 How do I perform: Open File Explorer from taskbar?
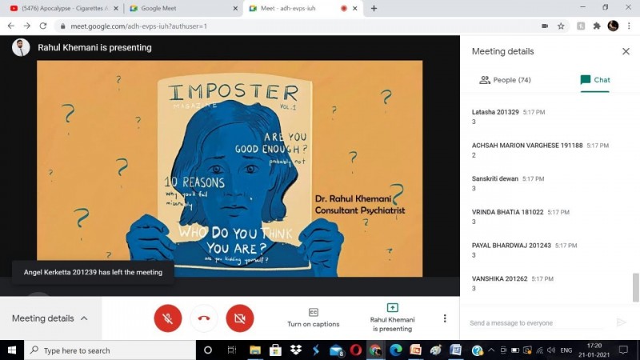(255, 350)
